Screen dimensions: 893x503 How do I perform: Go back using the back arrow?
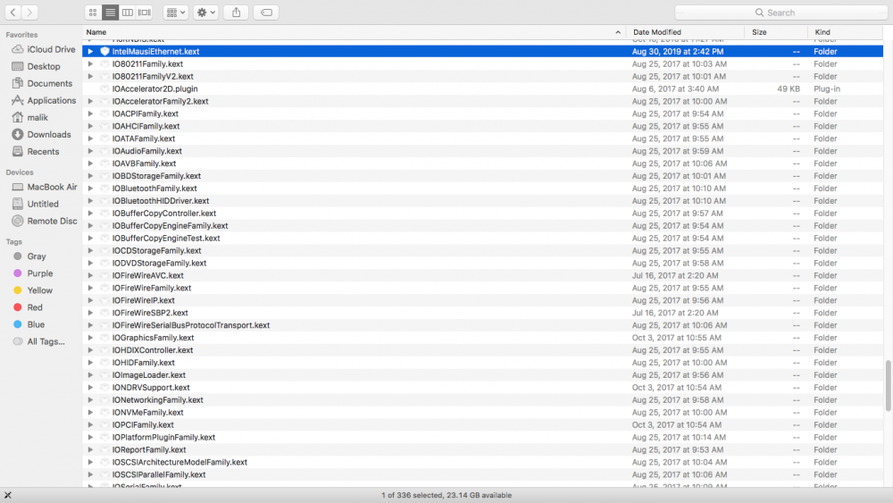[13, 13]
